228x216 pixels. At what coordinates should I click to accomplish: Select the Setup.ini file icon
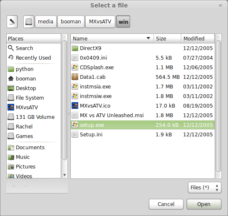[x=75, y=135]
